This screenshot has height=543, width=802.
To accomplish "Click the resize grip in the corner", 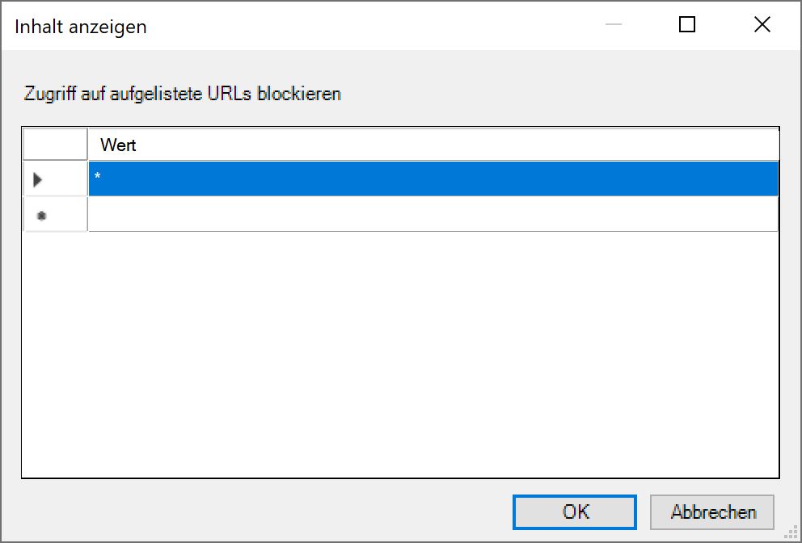I will click(x=791, y=532).
